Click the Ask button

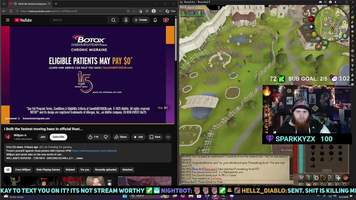pyautogui.click(x=138, y=137)
